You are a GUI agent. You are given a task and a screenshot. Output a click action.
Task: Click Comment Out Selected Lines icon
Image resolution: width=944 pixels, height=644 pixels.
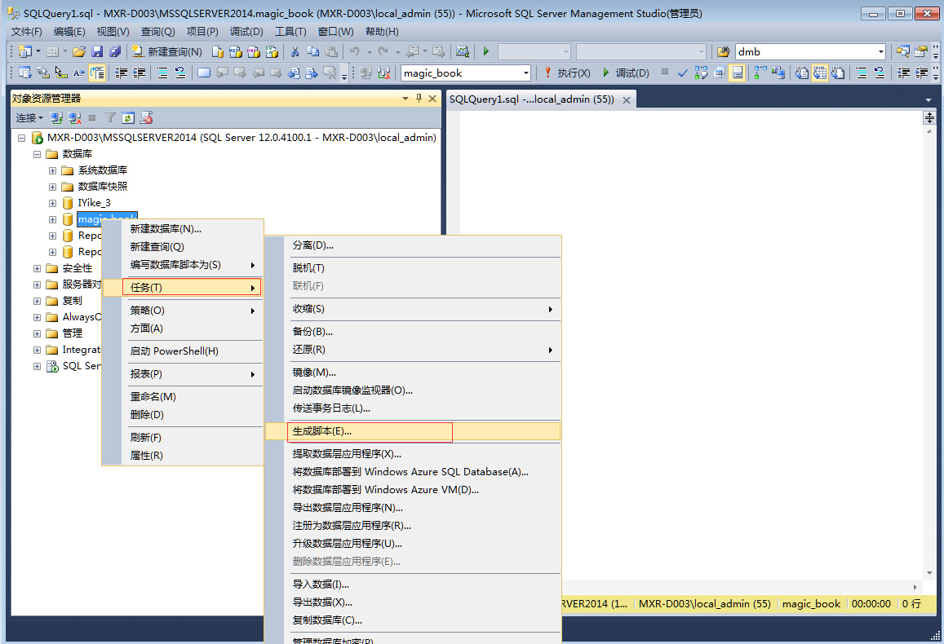[x=862, y=73]
